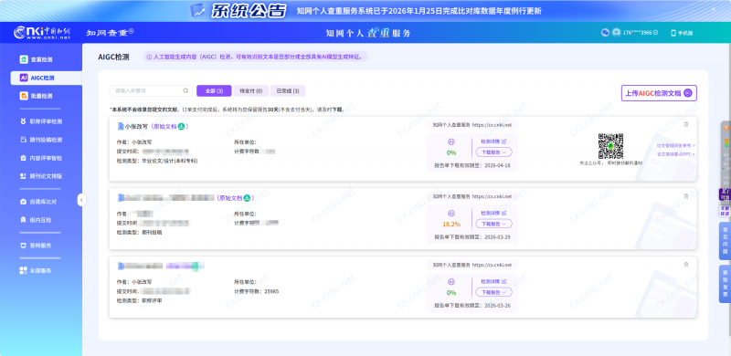Download original document for second entry
Viewport: 731px width, 356px height.
coord(247,198)
